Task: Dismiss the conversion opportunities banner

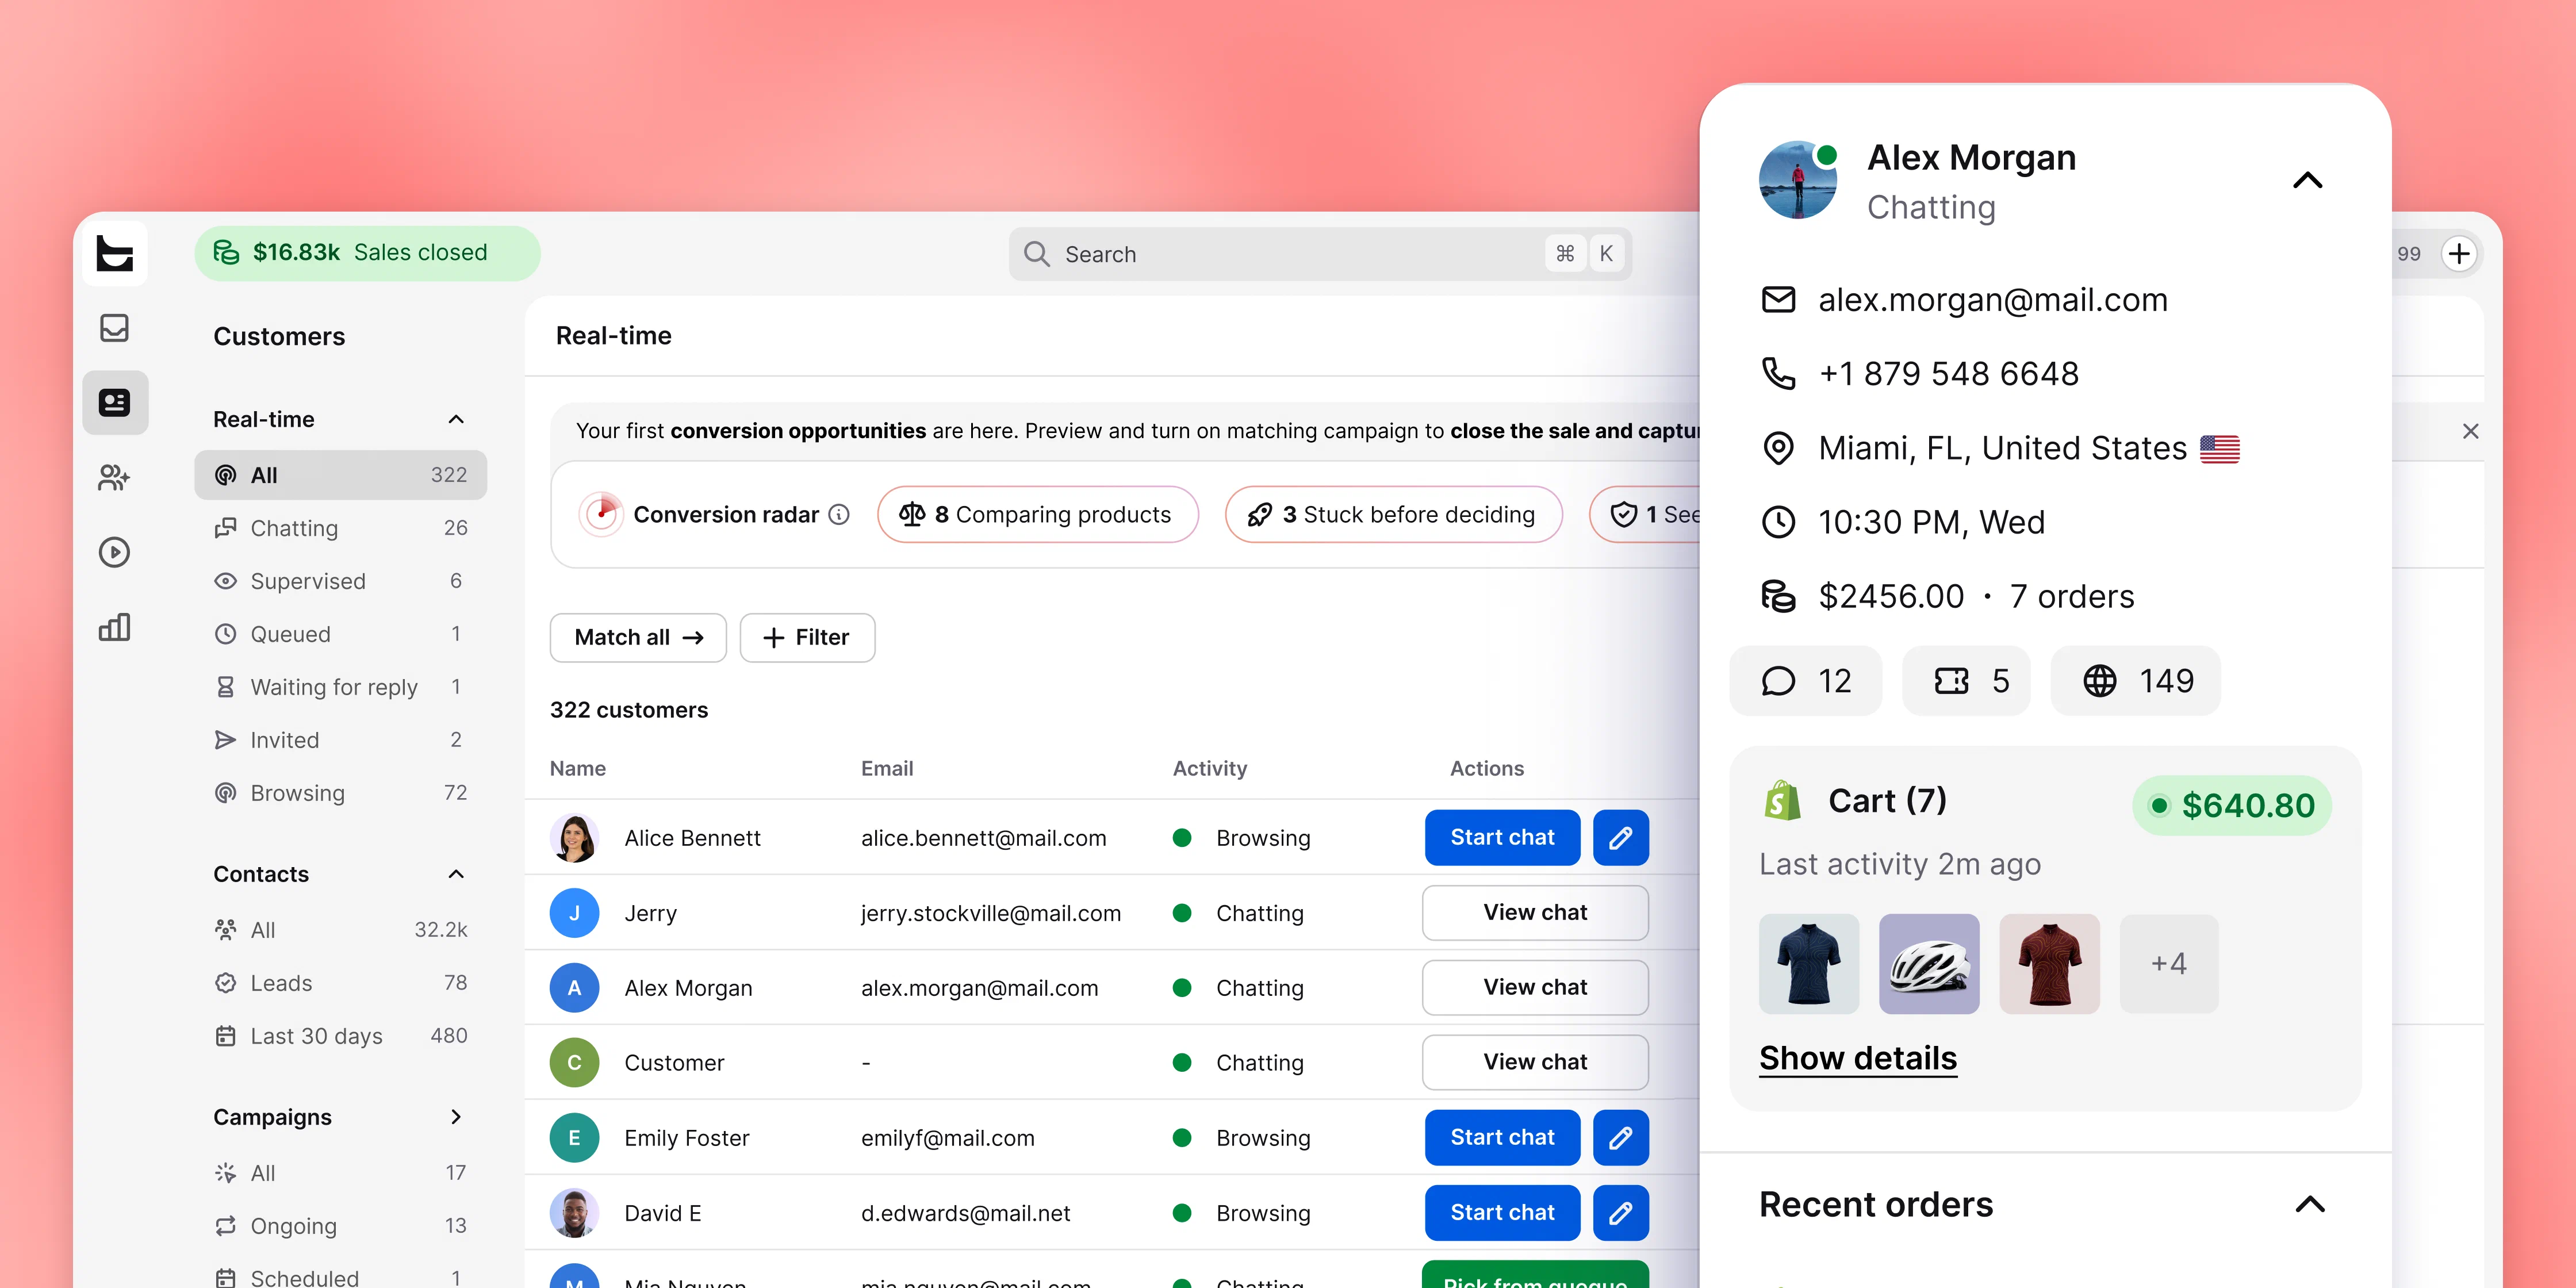Action: tap(2470, 431)
